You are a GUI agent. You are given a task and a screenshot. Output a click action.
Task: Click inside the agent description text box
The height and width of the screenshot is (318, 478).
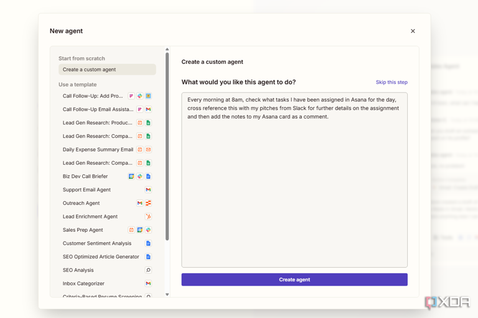click(294, 186)
